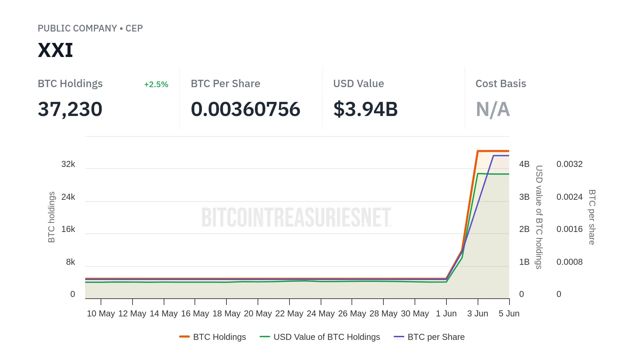Click the orange BTC Holdings legend swatch

184,337
